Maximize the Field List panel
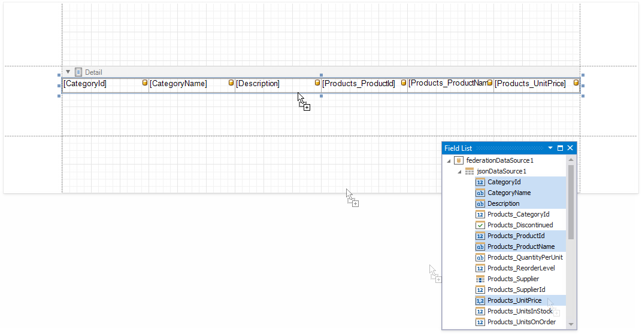Image resolution: width=642 pixels, height=335 pixels. click(x=561, y=148)
